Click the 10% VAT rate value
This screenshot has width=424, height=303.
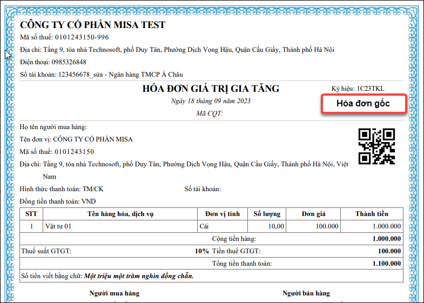pyautogui.click(x=201, y=251)
